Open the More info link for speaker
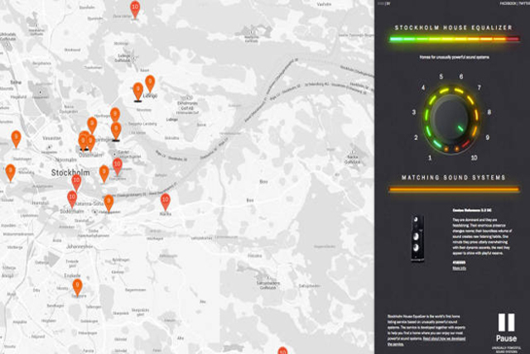The height and width of the screenshot is (354, 530). point(459,268)
